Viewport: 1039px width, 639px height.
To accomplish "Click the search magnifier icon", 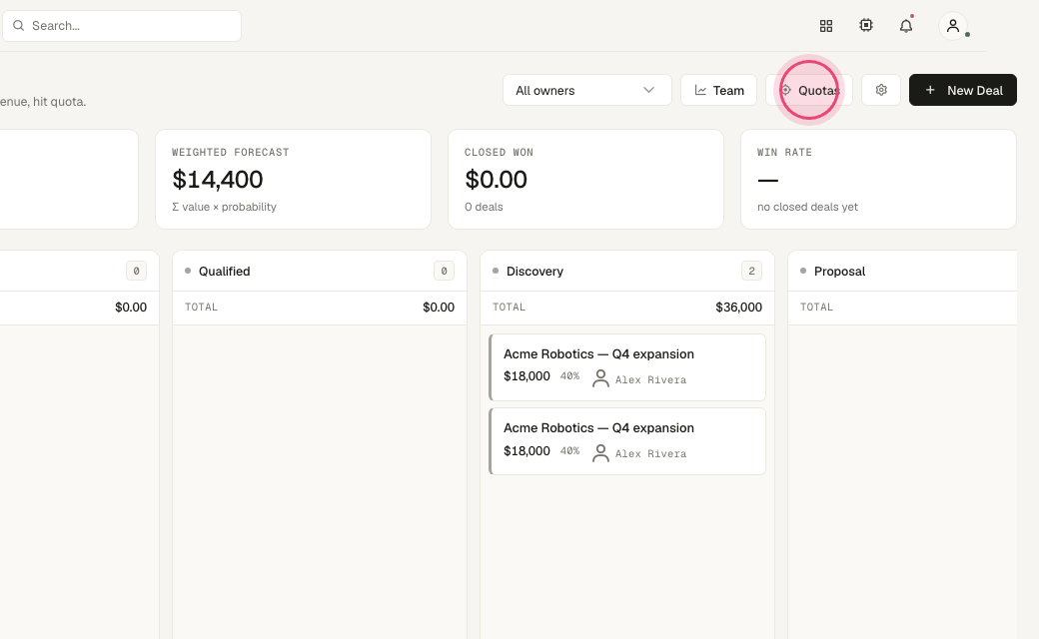I will click(19, 26).
